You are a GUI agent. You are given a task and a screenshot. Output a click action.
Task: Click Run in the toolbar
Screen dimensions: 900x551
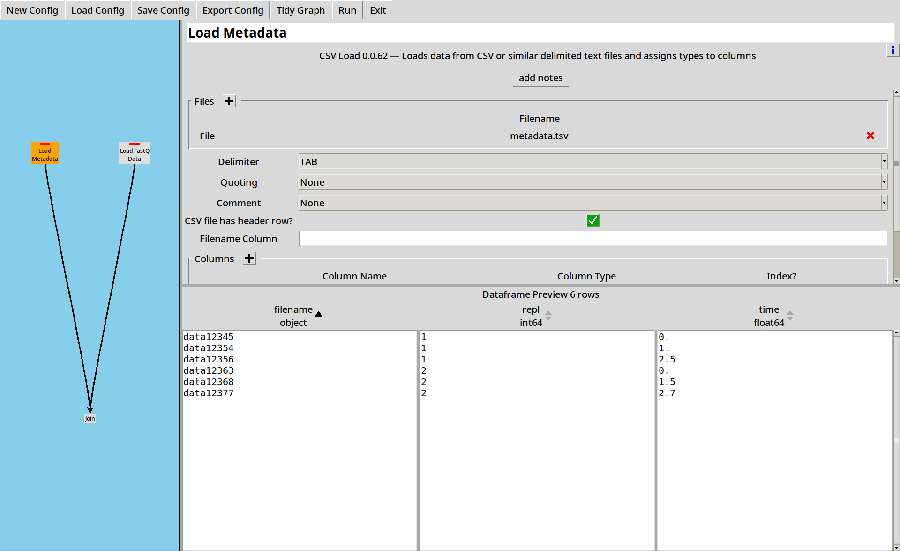point(347,10)
